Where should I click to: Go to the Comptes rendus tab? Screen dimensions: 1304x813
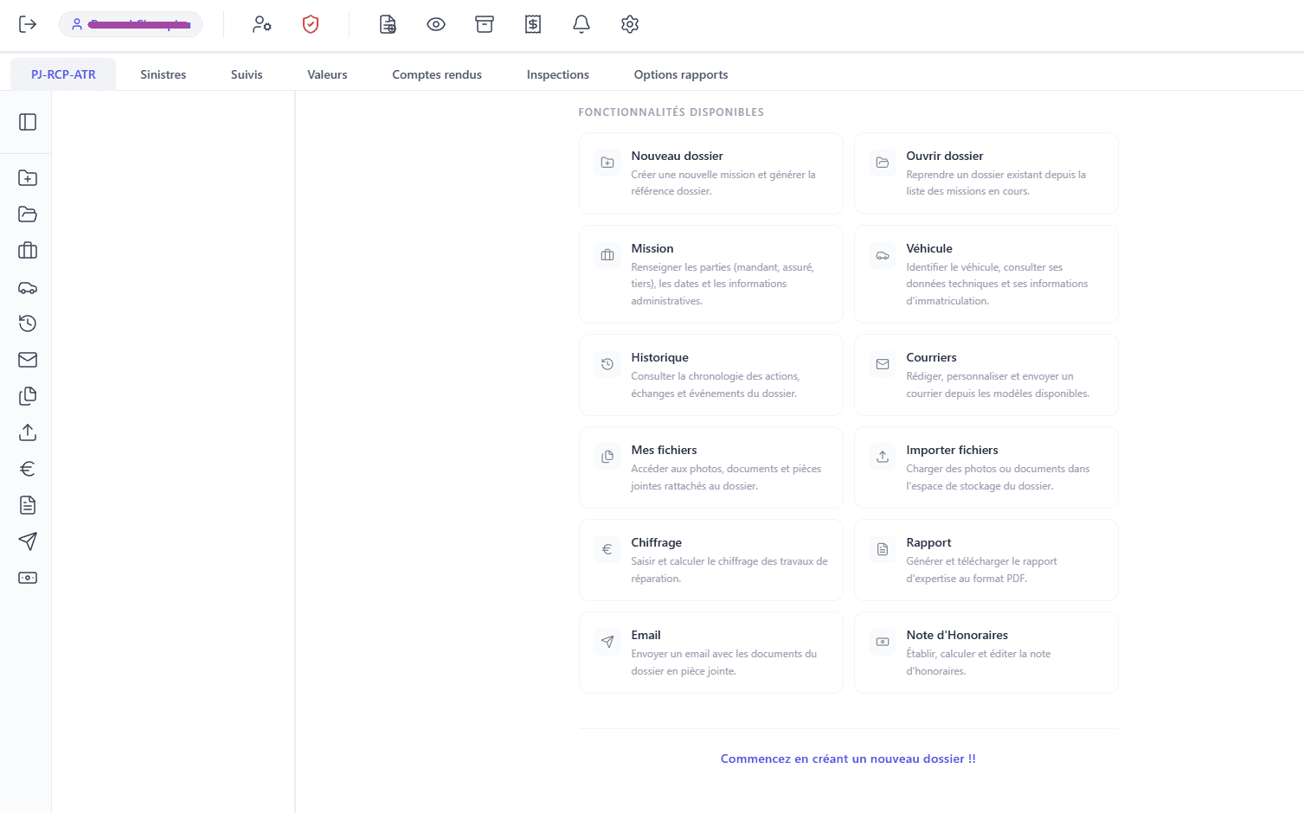[437, 74]
